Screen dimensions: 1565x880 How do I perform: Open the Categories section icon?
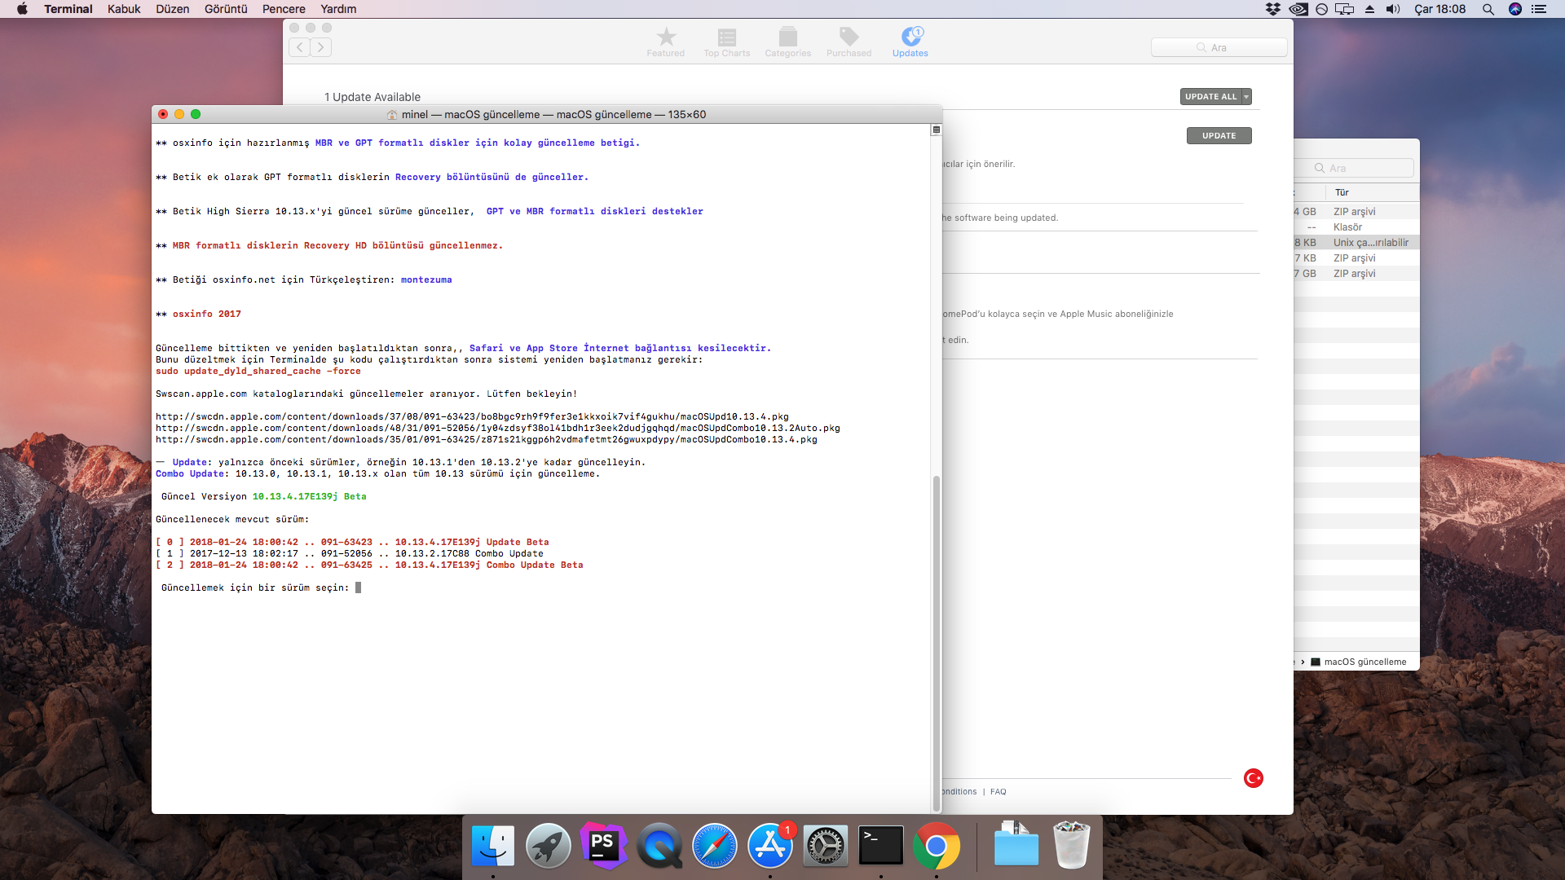[x=787, y=42]
